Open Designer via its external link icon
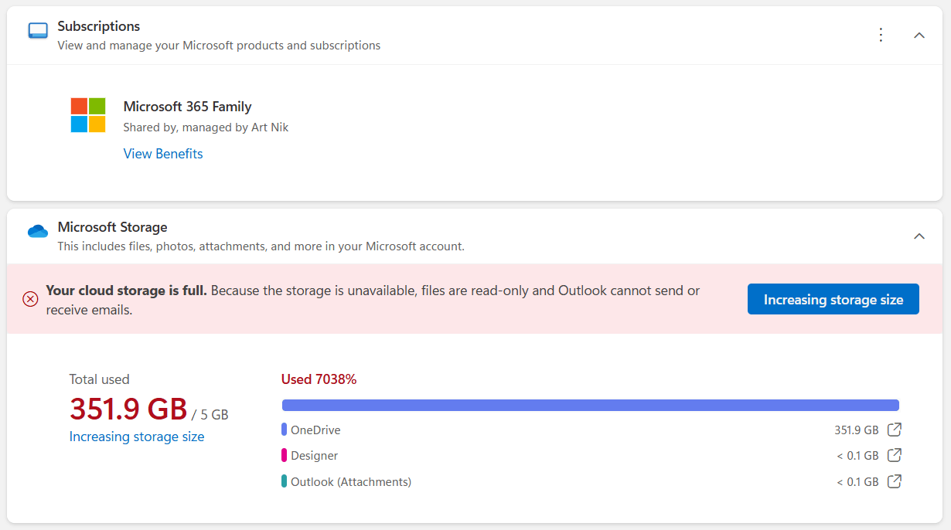 (x=894, y=455)
